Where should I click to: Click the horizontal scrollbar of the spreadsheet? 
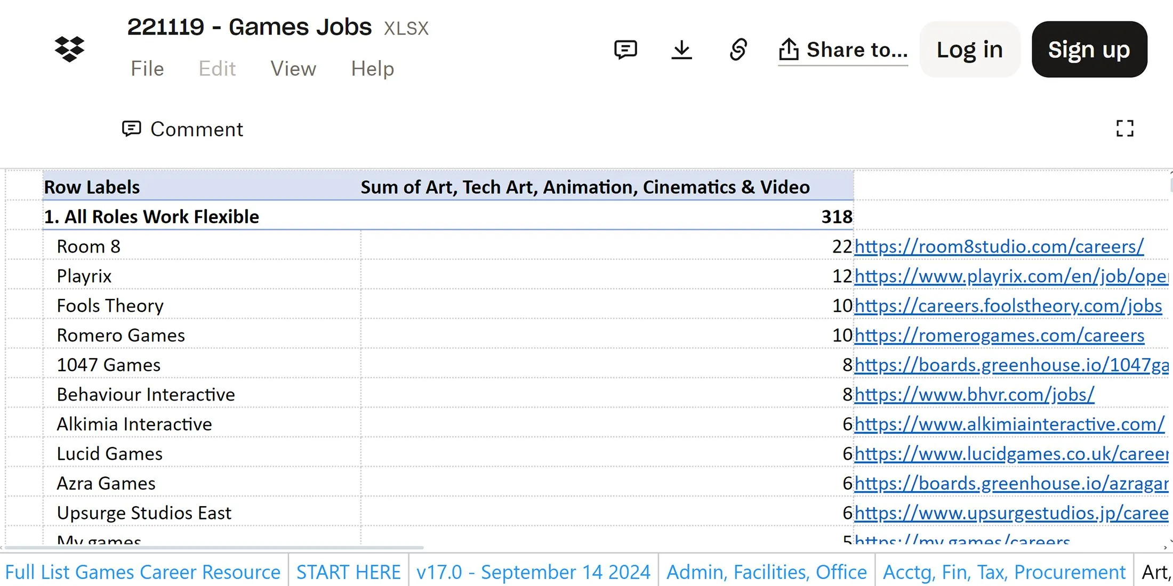(x=214, y=547)
